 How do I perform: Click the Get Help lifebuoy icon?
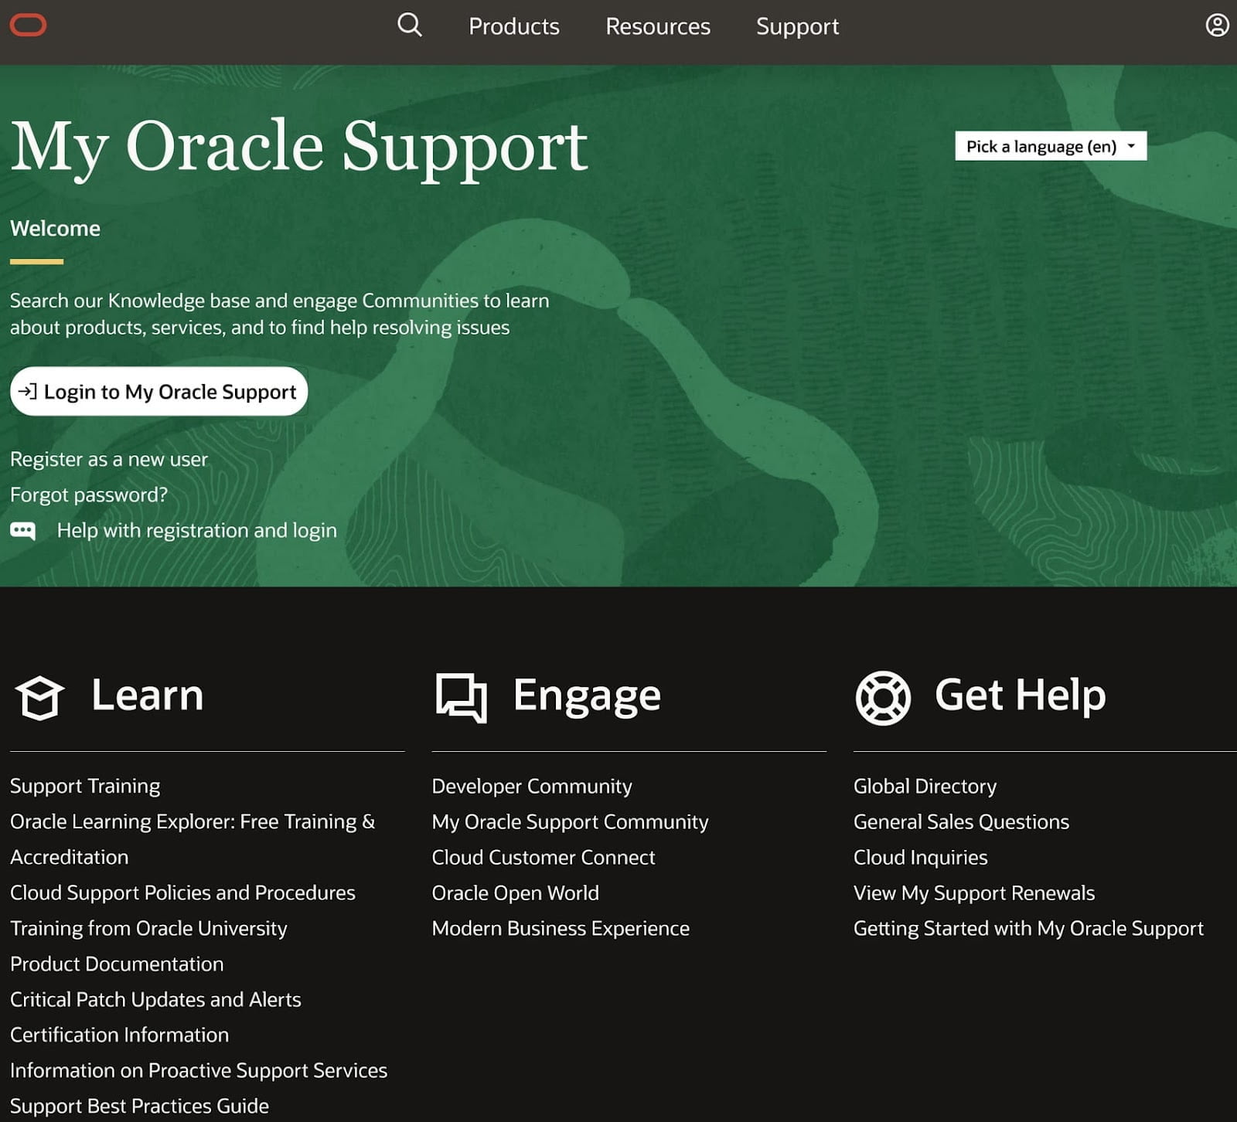click(883, 697)
